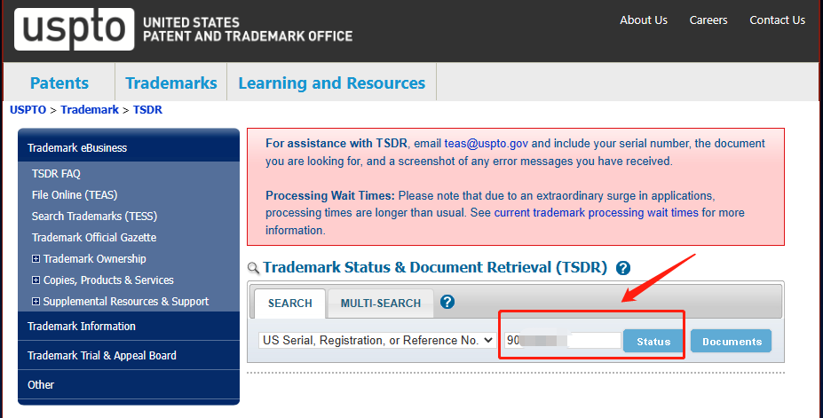The image size is (823, 418).
Task: Expand Copies, Products & Services
Action: tap(36, 280)
